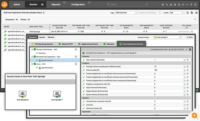Screen dimensions: 200x121
Task: Open the Reporter tab
Action: (56, 5)
